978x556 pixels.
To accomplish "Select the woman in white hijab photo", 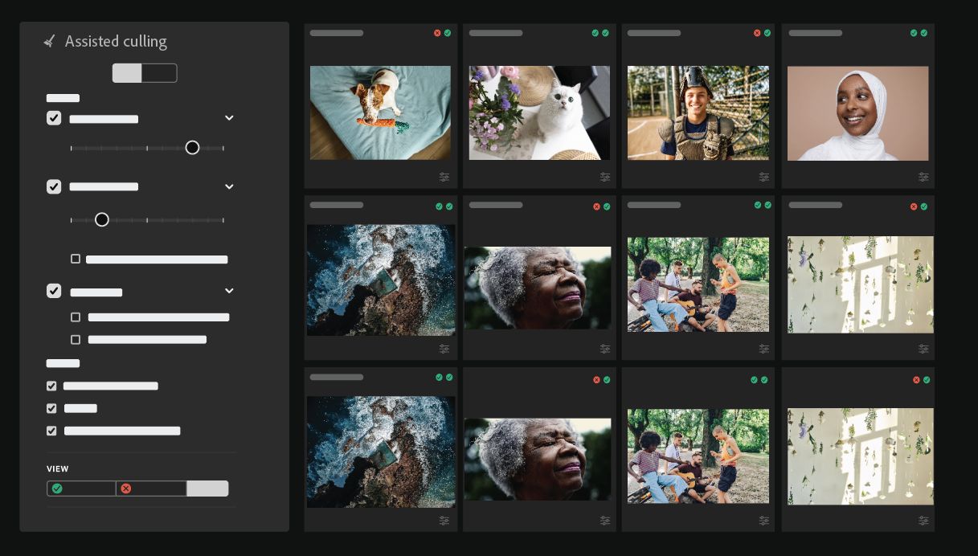I will 857,113.
